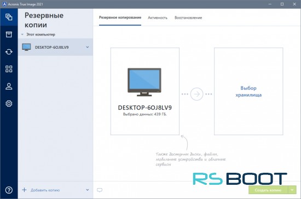Screen dimensions: 301x199
Task: Click the DESKTOP-6OJ8LV9 source panel
Action: pyautogui.click(x=145, y=91)
